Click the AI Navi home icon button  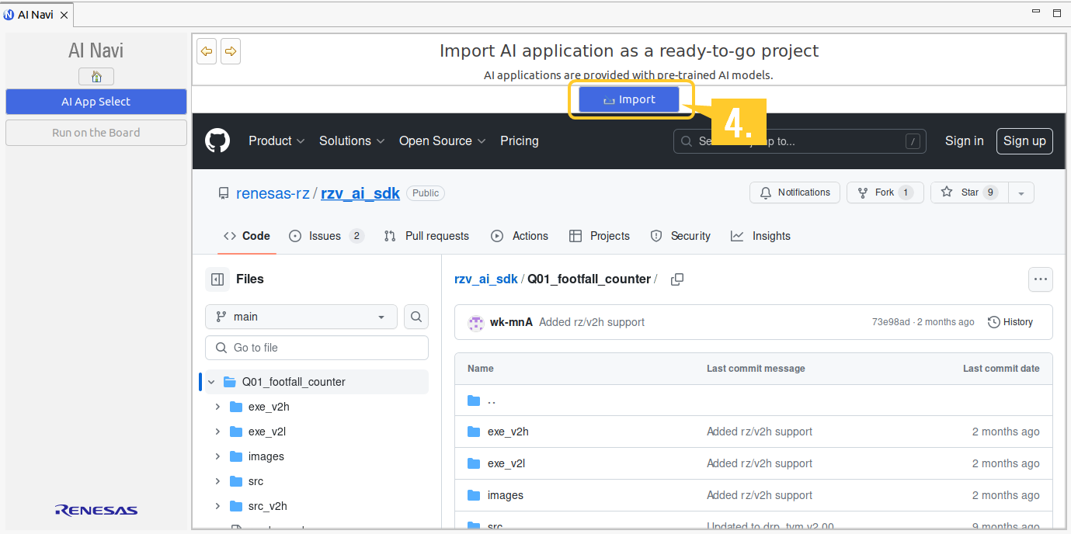click(x=96, y=77)
